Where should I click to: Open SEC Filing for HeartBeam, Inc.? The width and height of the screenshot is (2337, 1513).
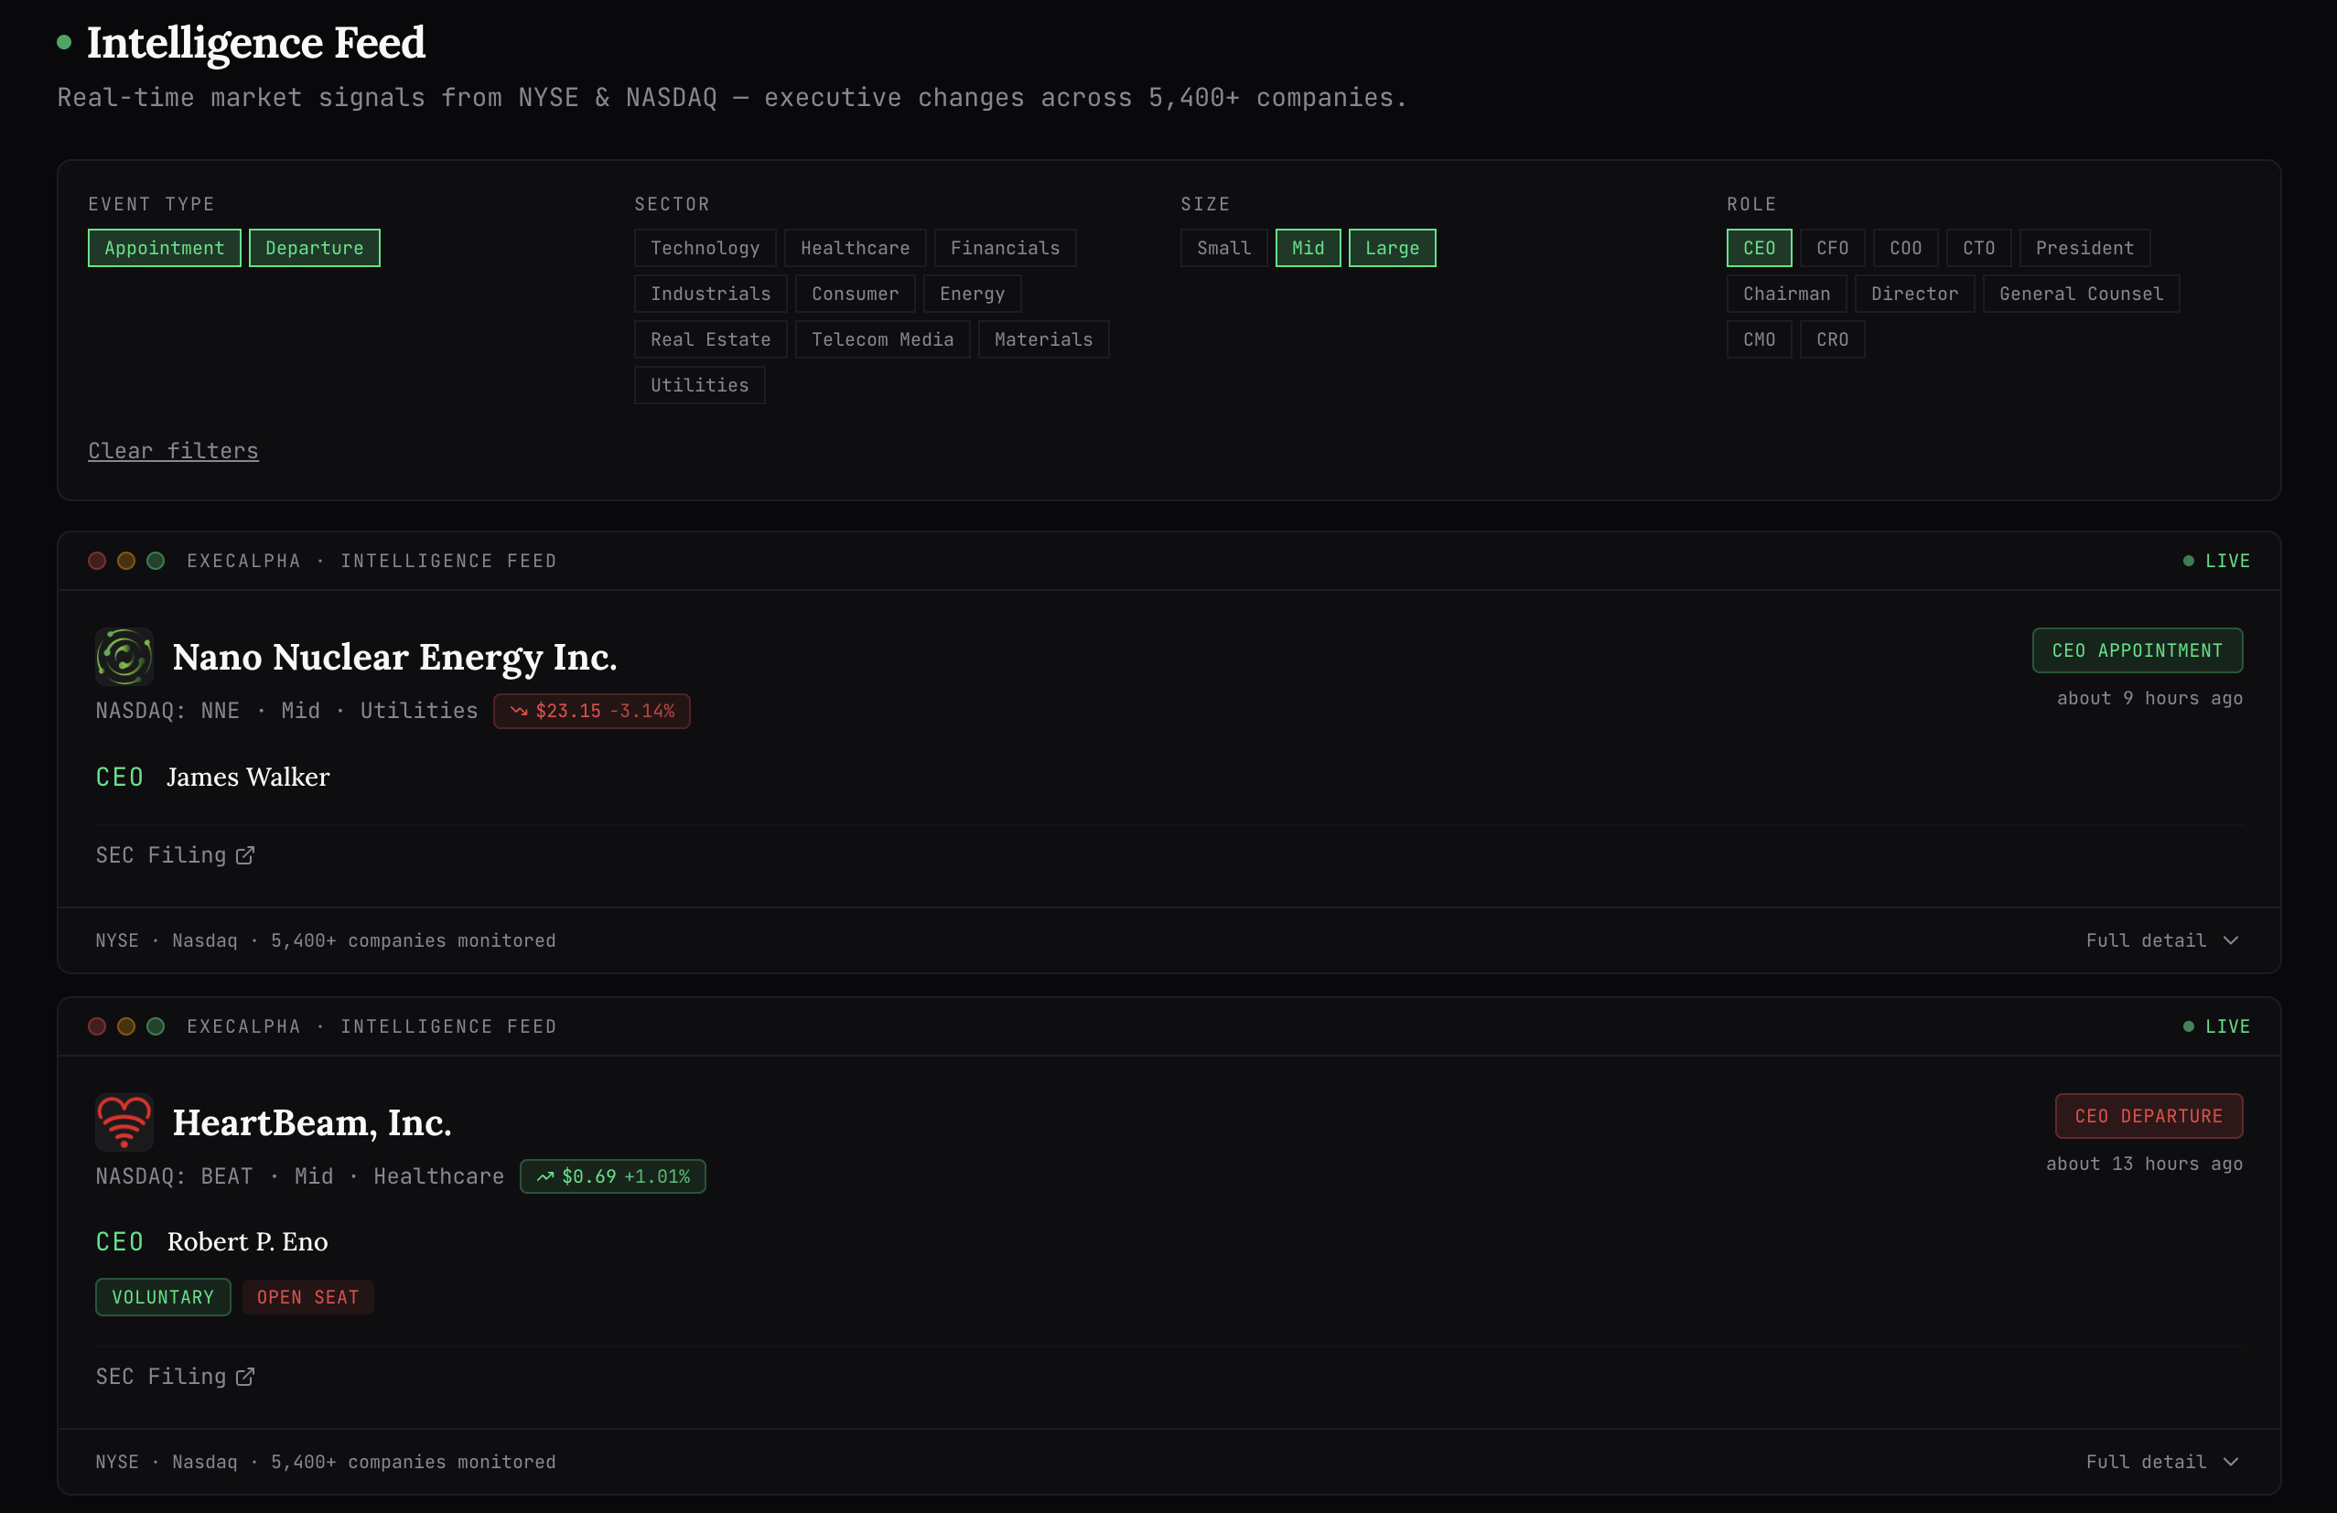175,1377
